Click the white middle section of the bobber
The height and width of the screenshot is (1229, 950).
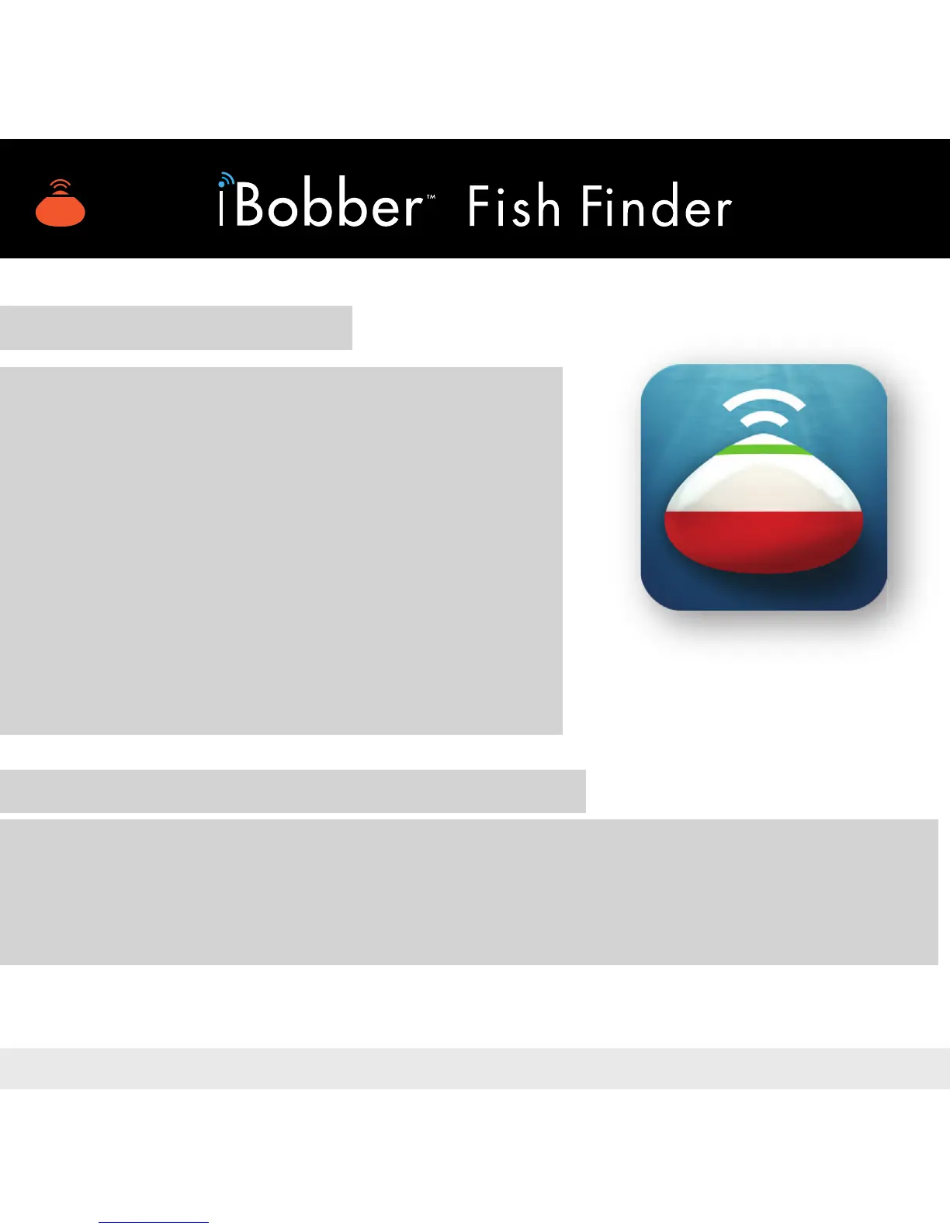765,483
